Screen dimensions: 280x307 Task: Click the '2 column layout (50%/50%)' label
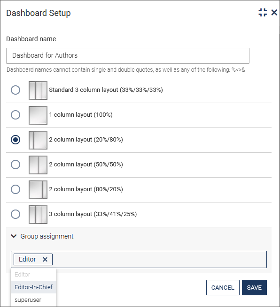86,165
